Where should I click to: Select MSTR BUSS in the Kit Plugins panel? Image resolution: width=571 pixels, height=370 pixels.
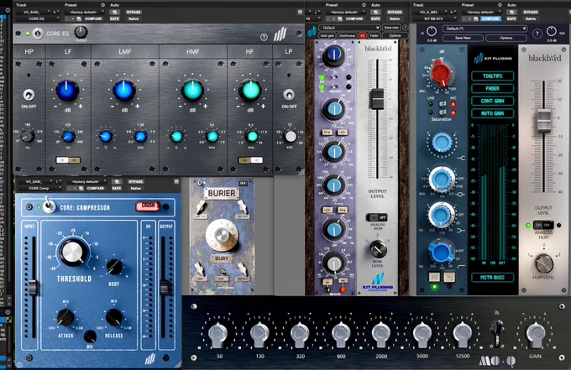(x=492, y=277)
